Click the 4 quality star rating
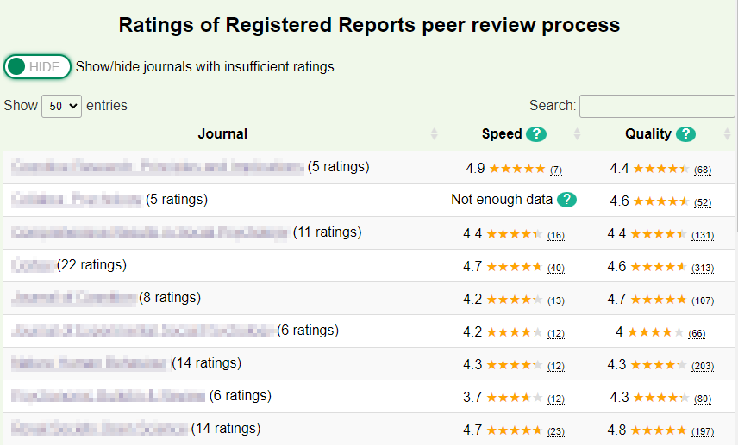 pos(655,332)
